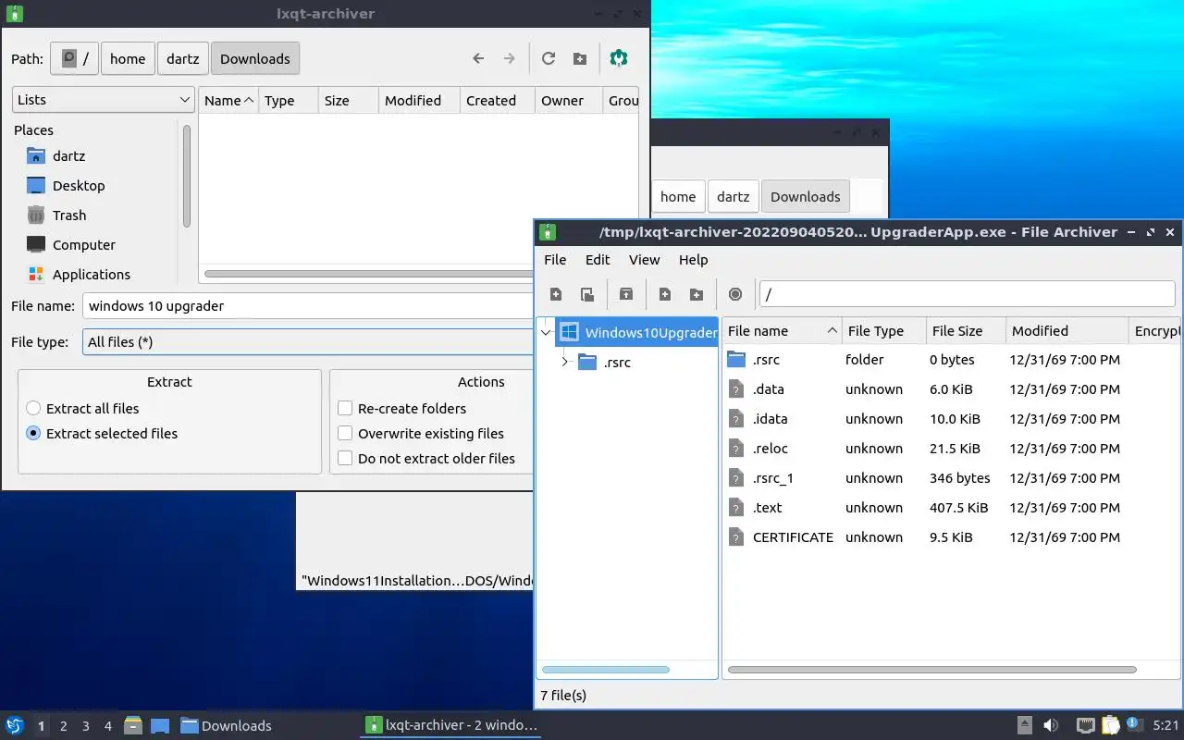Click the New archive toolbar icon
This screenshot has width=1184, height=740.
pyautogui.click(x=556, y=294)
